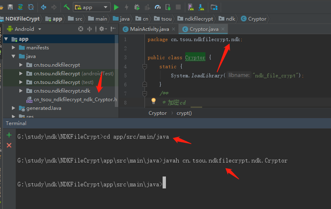
Task: Click Terminal panel title
Action: (x=16, y=123)
